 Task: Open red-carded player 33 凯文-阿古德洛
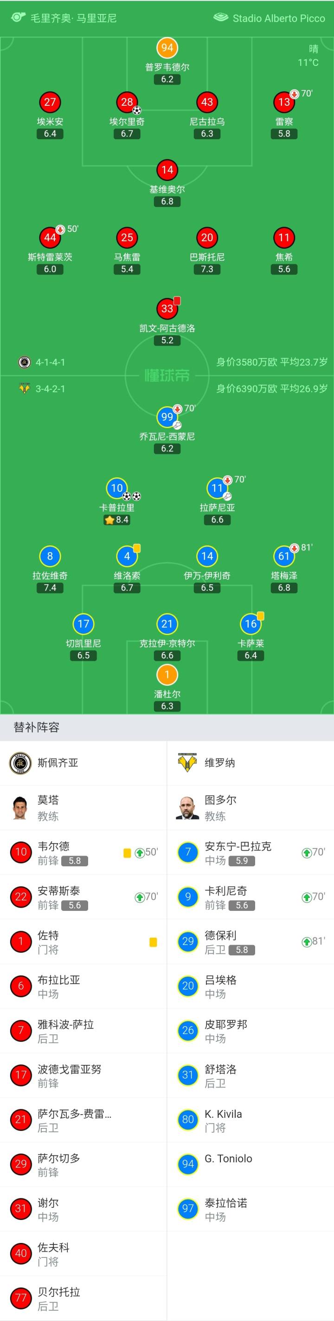[x=167, y=308]
